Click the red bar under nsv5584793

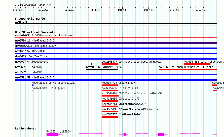pos(110,85)
